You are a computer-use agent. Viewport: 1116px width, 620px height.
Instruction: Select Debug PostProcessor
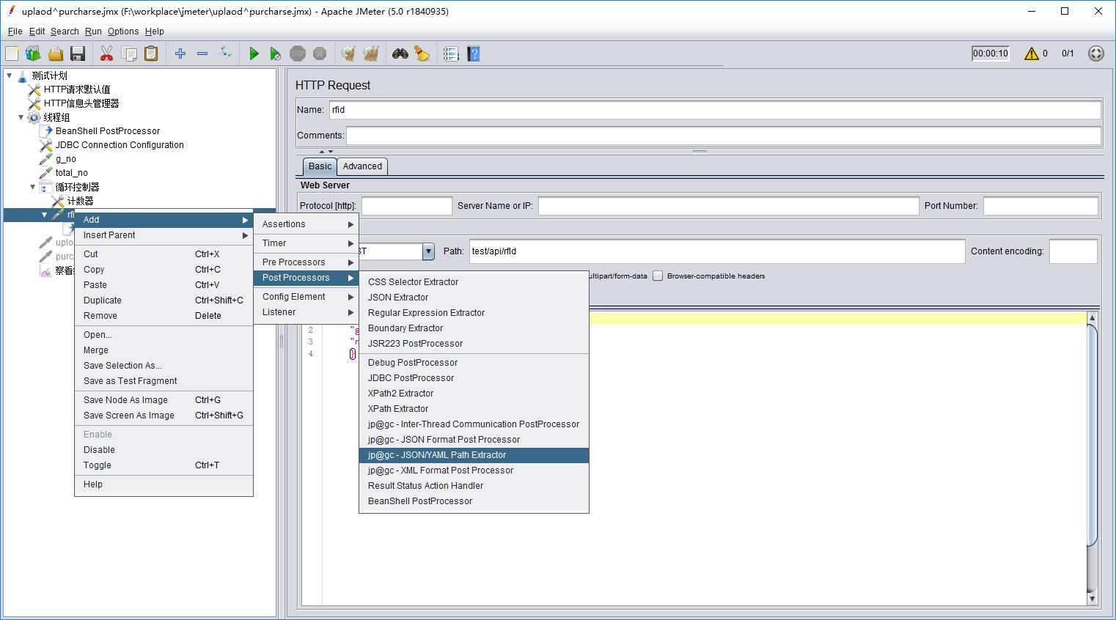474,363
